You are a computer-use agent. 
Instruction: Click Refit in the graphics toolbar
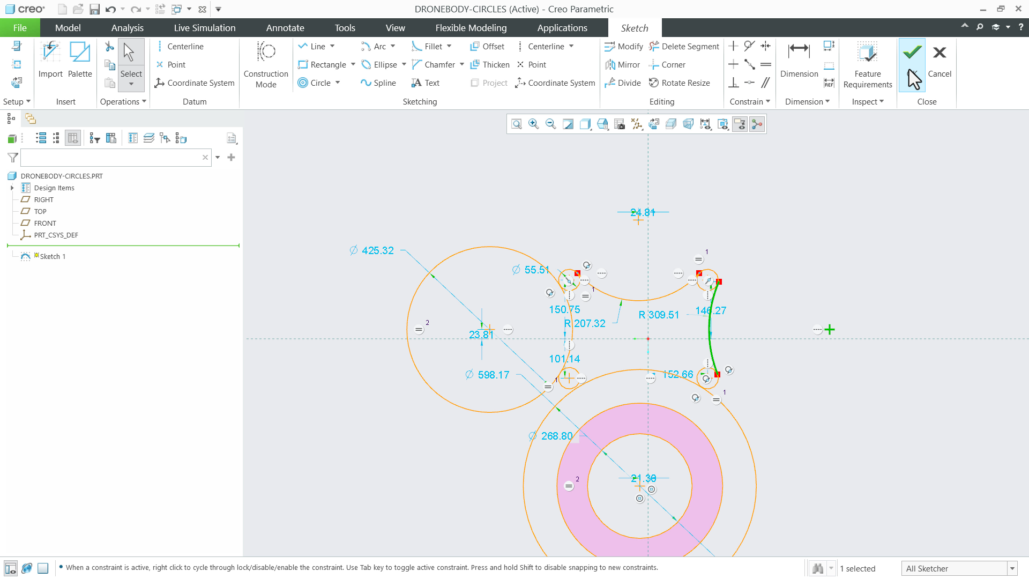tap(517, 124)
